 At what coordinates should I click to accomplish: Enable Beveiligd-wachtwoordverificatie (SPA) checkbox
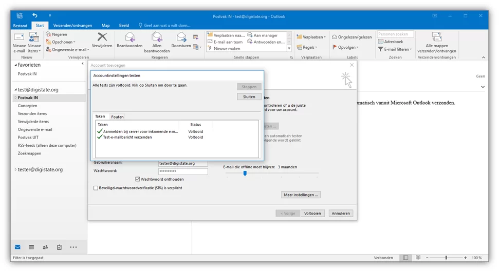(96, 188)
